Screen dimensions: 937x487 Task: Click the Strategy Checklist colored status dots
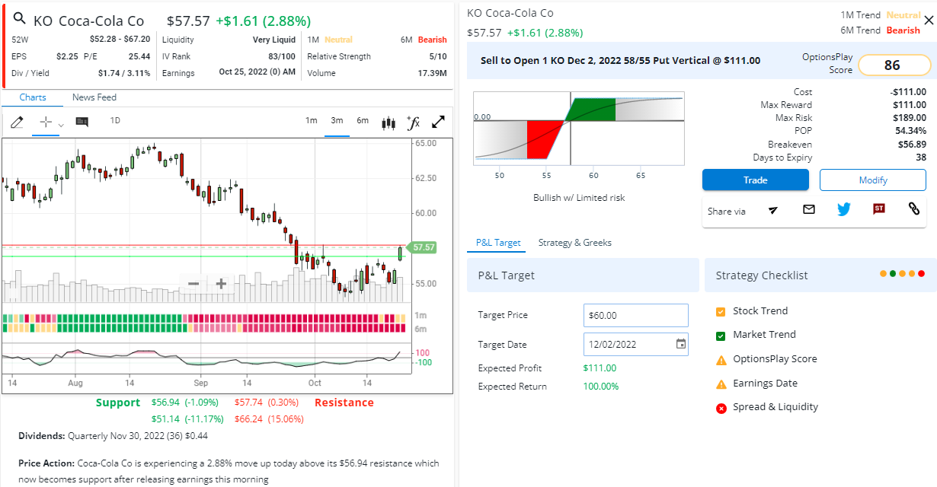[902, 274]
